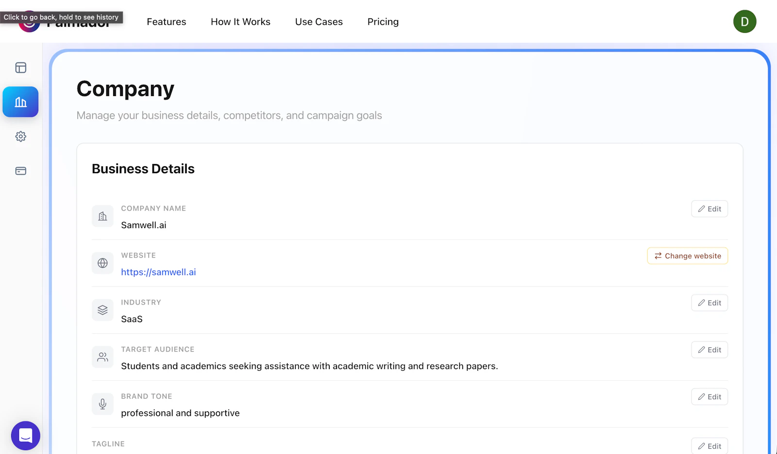The image size is (777, 454).
Task: Click the TAGLINE label
Action: [x=108, y=444]
